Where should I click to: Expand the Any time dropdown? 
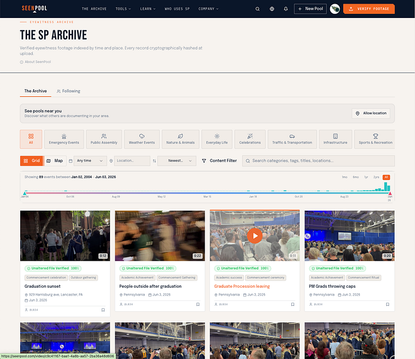pos(90,161)
